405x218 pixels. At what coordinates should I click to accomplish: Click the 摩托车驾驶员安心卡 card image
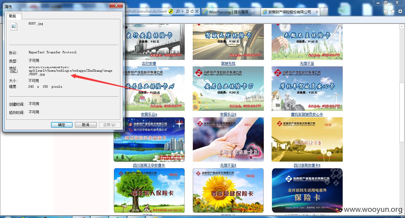(x=307, y=89)
